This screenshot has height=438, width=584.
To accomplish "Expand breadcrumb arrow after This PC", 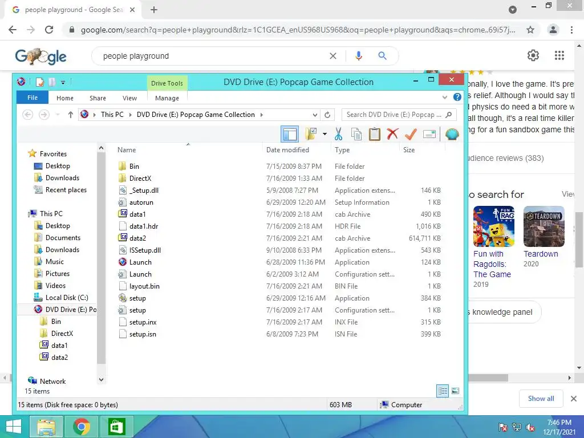I will tap(131, 115).
